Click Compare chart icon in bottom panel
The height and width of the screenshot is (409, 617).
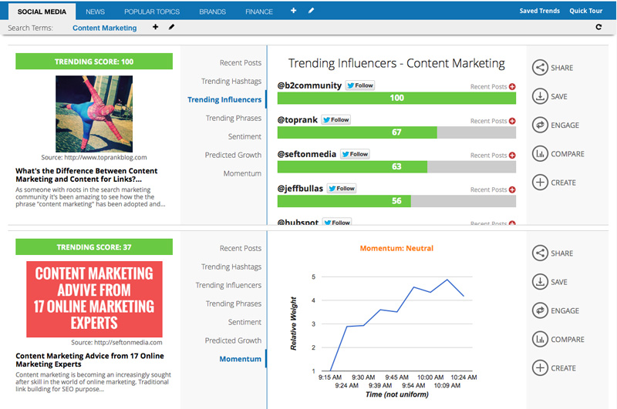tap(540, 340)
